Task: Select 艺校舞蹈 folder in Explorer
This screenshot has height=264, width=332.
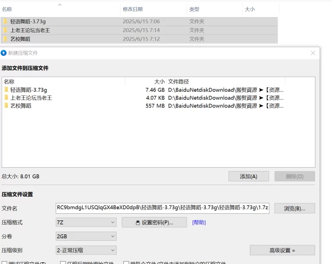Action: point(139,39)
